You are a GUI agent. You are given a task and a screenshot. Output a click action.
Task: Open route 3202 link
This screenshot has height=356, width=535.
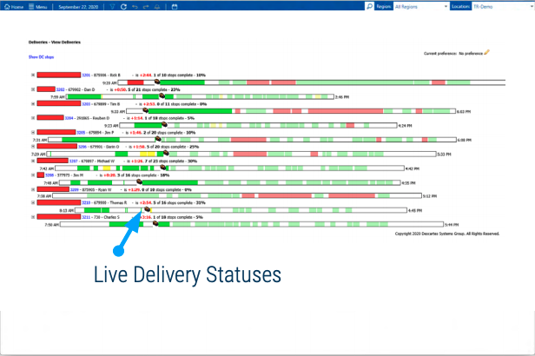61,89
